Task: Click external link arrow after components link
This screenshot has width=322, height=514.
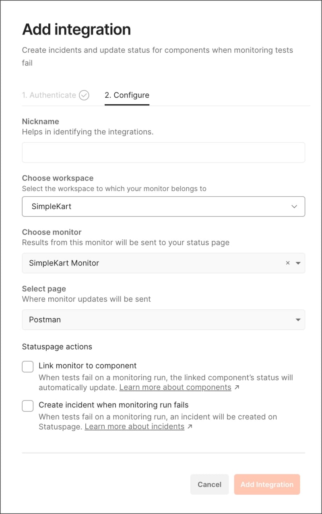Action: pos(238,387)
